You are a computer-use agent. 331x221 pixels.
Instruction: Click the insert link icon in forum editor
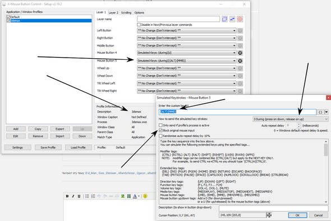pyautogui.click(x=111, y=196)
